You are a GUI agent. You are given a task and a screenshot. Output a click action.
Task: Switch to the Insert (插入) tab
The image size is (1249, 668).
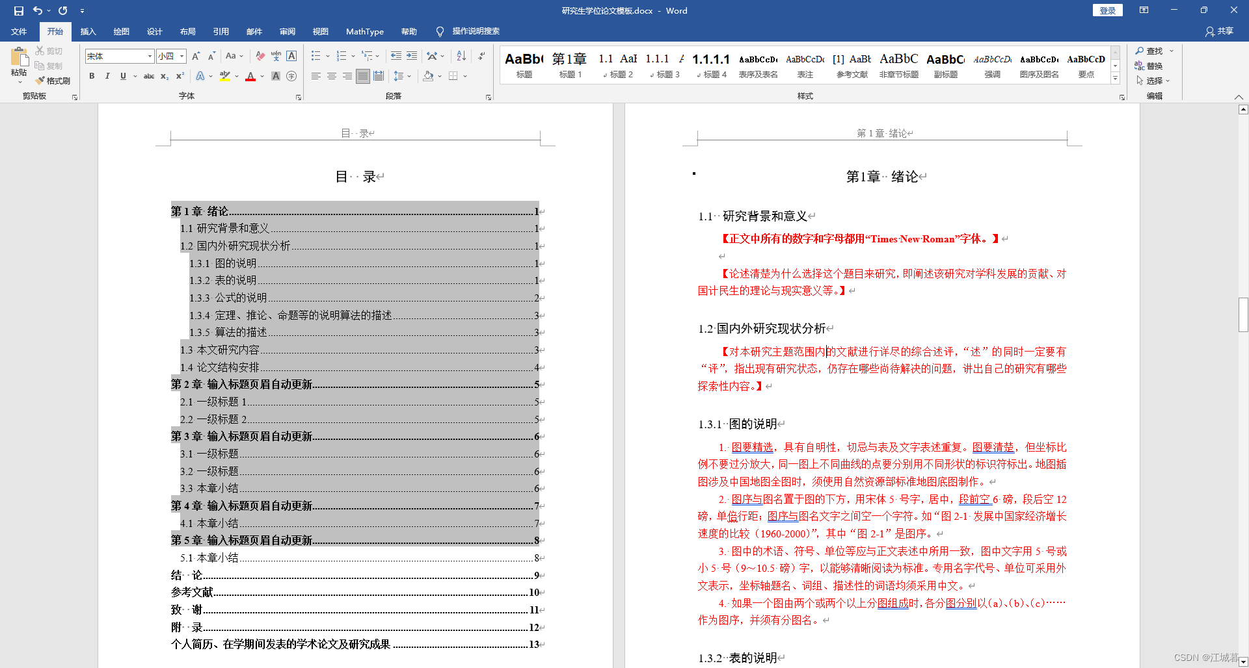(88, 31)
